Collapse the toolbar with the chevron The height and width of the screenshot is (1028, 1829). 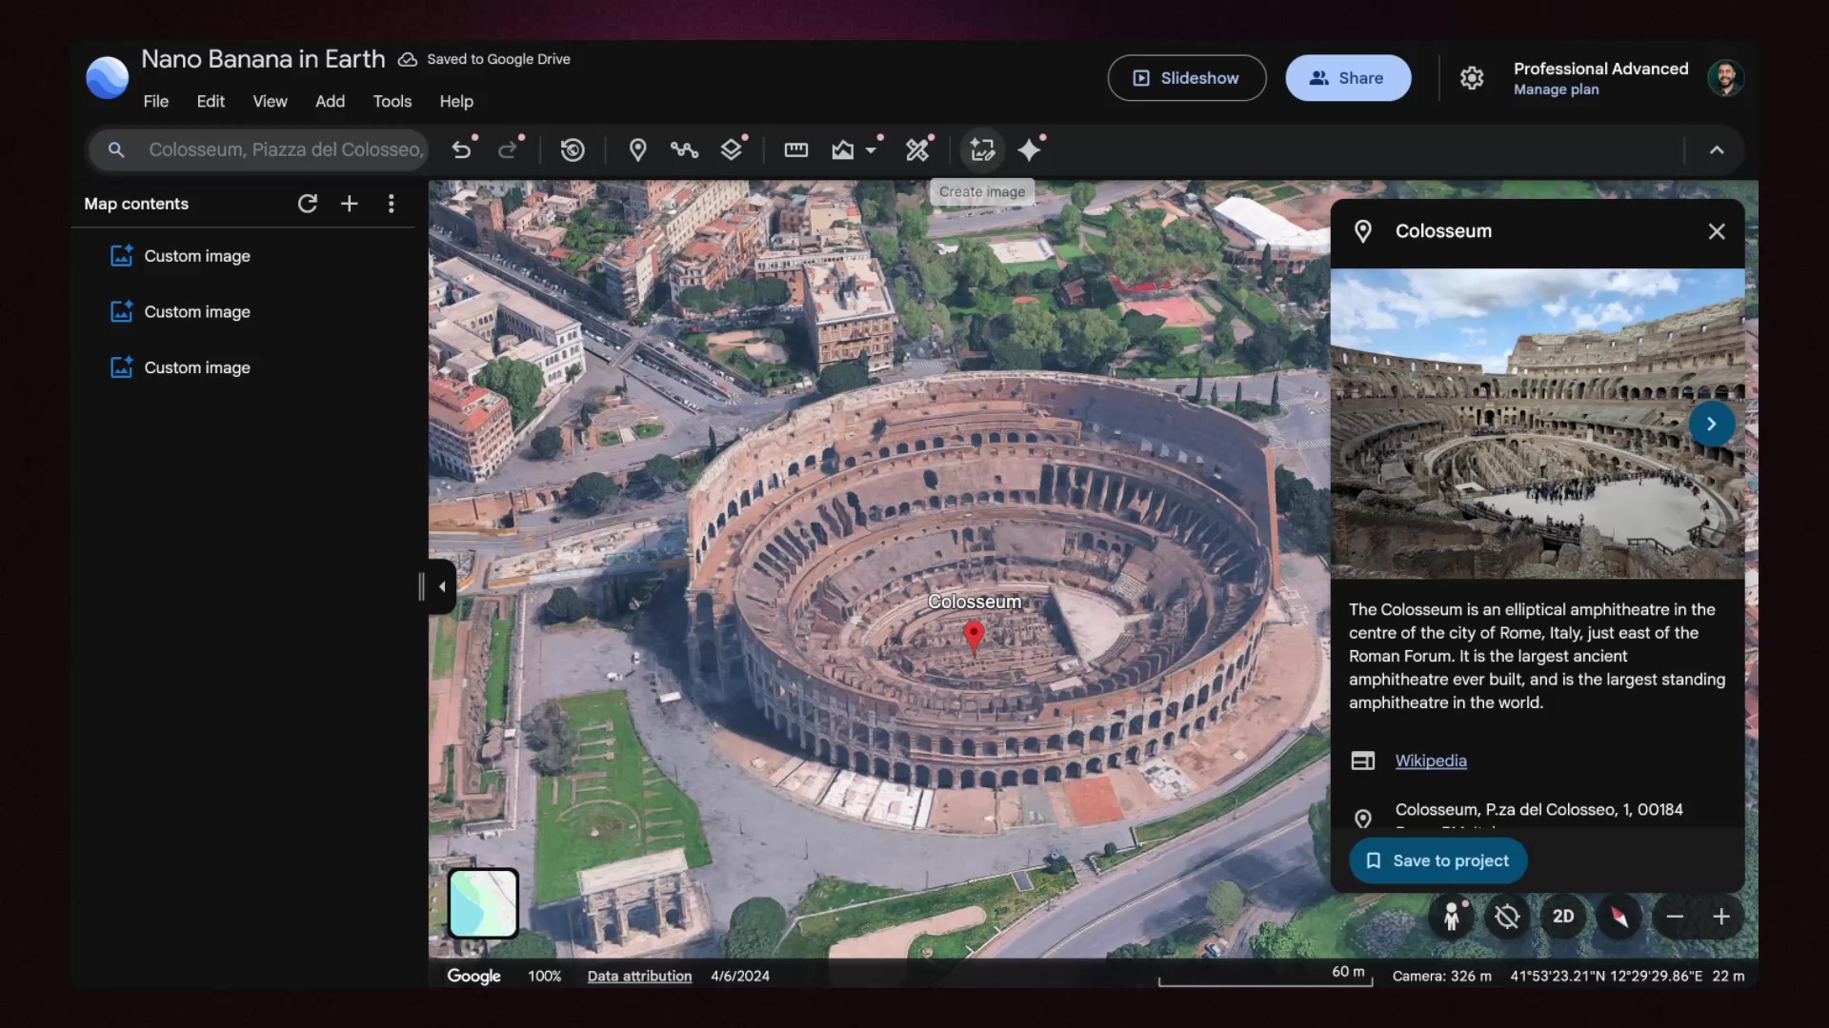(x=1717, y=149)
